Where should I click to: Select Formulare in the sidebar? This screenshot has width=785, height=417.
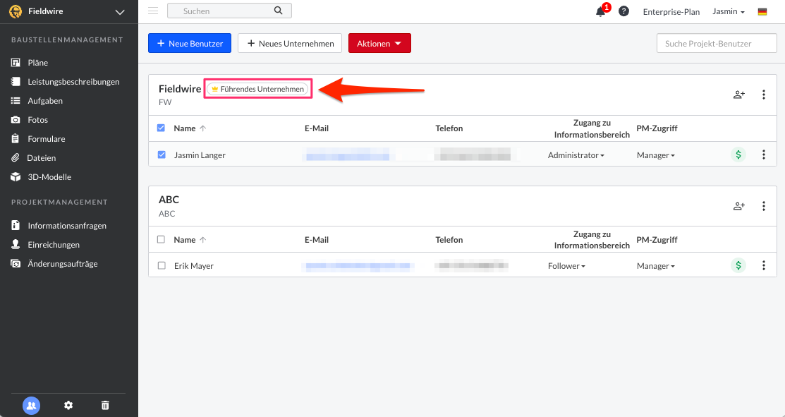tap(47, 139)
